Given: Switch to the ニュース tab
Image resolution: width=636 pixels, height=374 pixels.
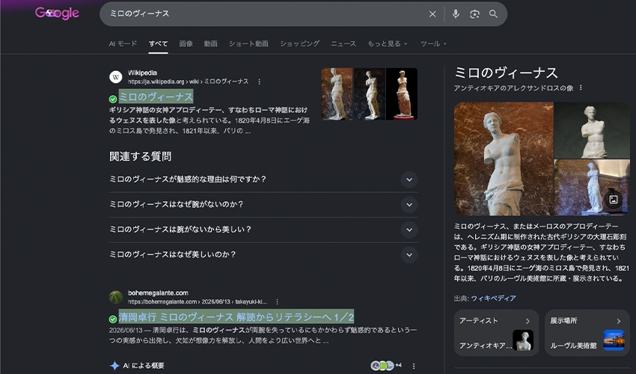Looking at the screenshot, I should pos(343,44).
